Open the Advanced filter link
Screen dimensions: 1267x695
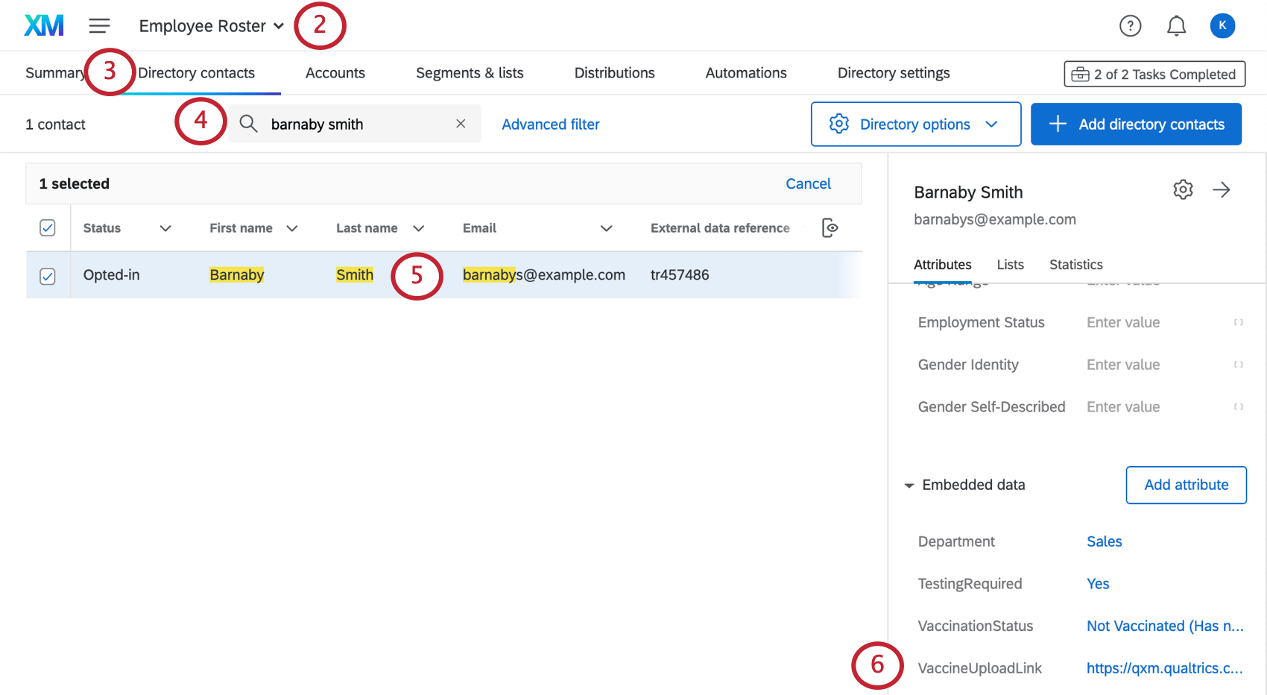[551, 124]
